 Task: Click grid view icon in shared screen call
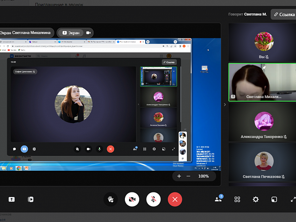click(x=145, y=149)
